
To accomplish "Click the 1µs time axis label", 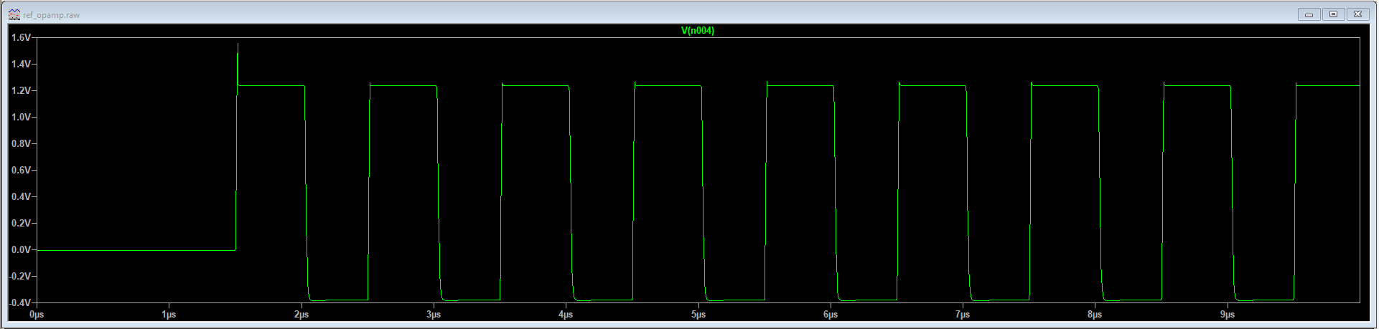I will 169,315.
